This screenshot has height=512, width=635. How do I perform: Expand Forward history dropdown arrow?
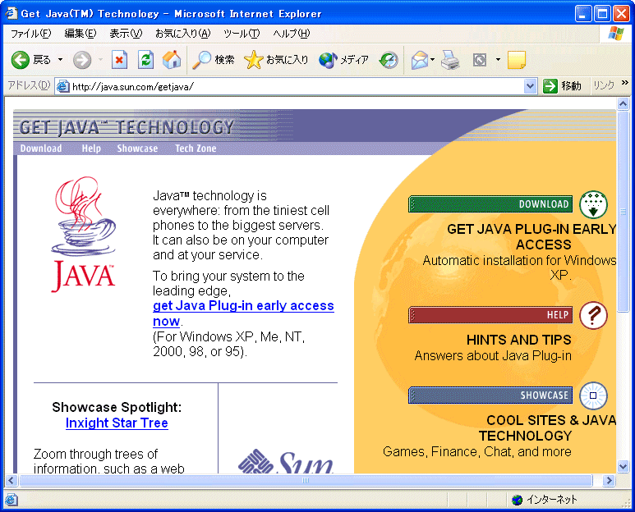pos(100,60)
